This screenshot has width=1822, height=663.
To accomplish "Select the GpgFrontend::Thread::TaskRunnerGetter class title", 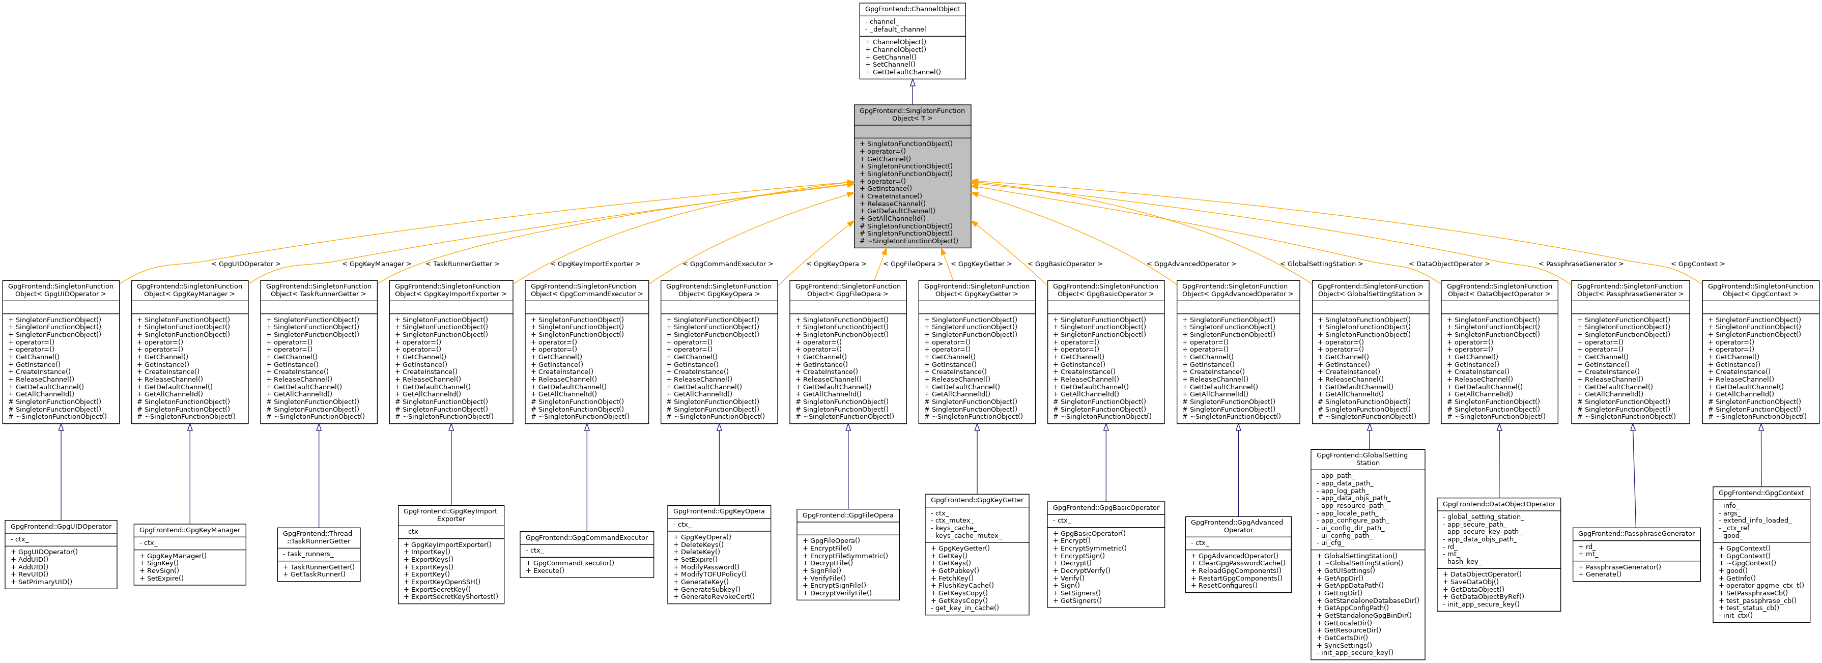I will pyautogui.click(x=318, y=538).
